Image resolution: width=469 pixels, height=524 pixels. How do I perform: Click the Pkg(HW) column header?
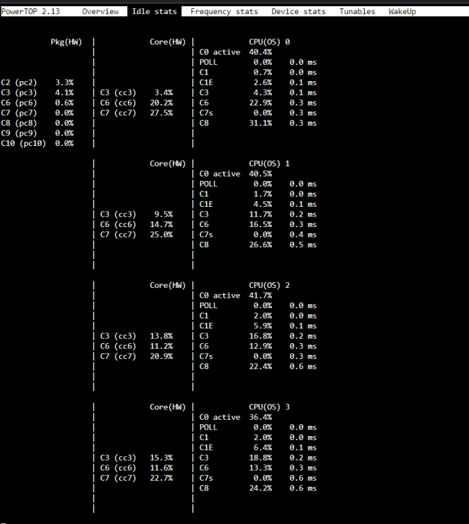pyautogui.click(x=66, y=42)
